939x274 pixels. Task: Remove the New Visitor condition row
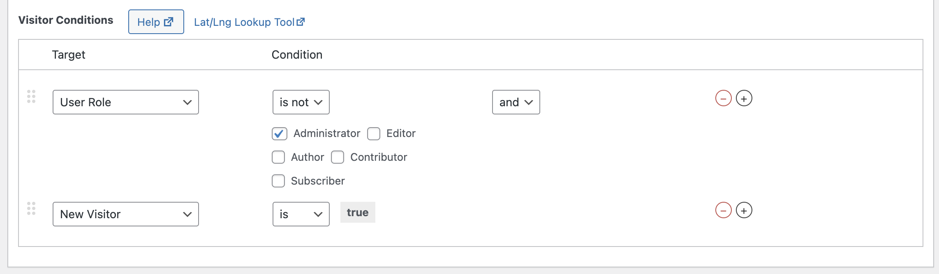tap(723, 210)
